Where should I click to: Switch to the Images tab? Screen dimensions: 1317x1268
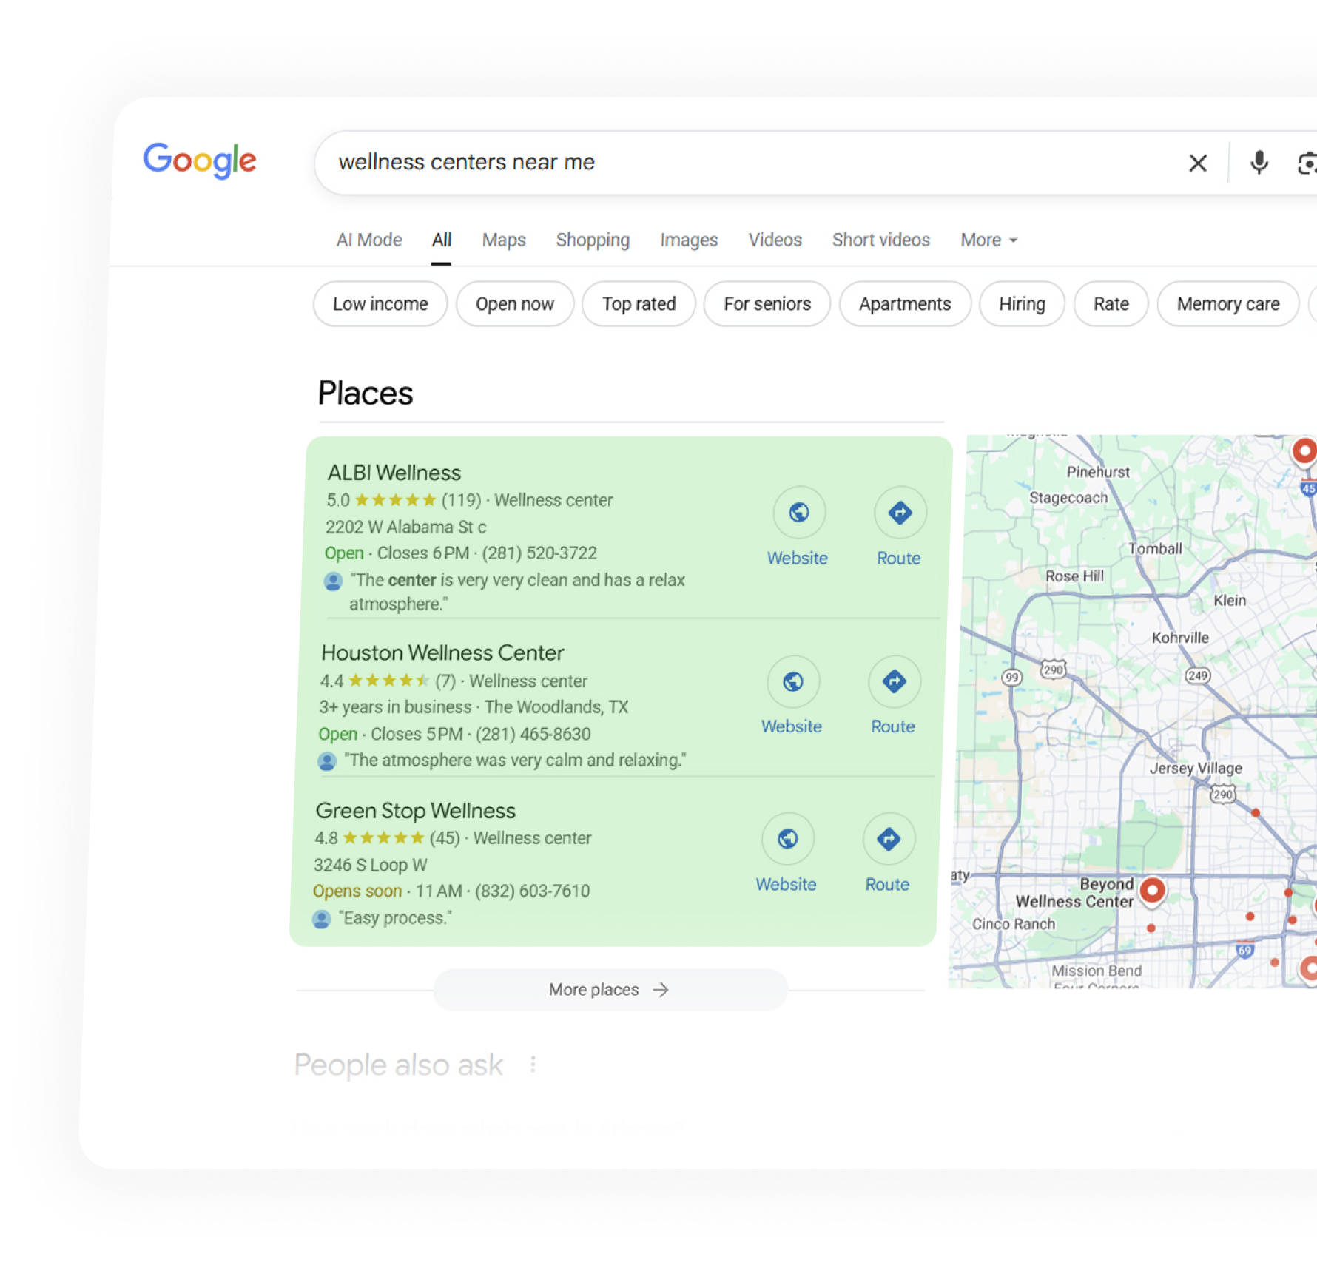(688, 240)
